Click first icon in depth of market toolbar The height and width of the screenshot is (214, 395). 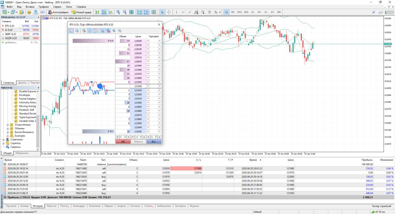71,31
